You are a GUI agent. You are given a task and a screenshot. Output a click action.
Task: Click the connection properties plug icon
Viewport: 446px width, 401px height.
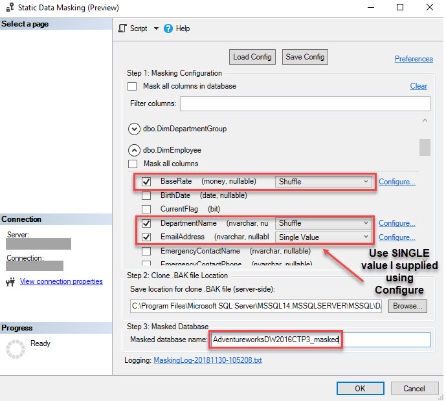[10, 281]
